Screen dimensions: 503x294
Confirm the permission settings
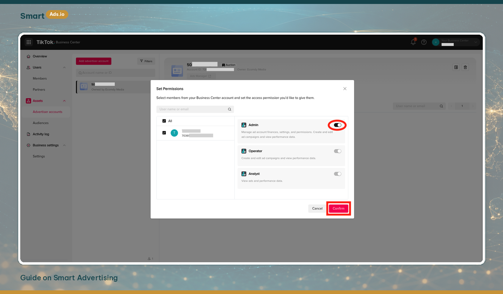(x=339, y=209)
